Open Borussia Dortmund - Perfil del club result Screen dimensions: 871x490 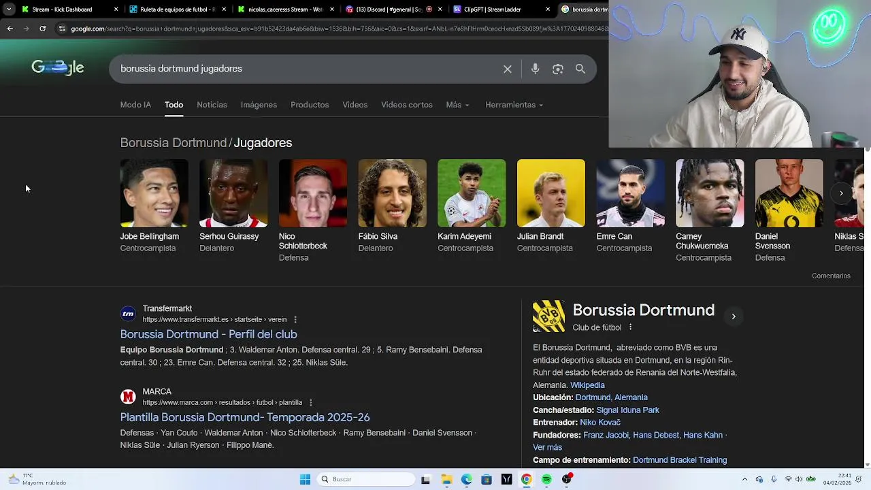pyautogui.click(x=208, y=334)
